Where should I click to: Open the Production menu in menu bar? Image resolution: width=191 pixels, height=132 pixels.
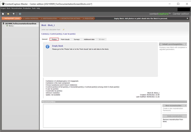click(27, 8)
